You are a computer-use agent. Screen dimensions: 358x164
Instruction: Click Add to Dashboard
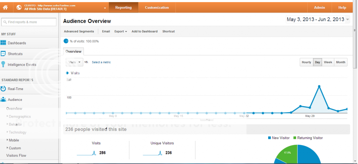144,31
